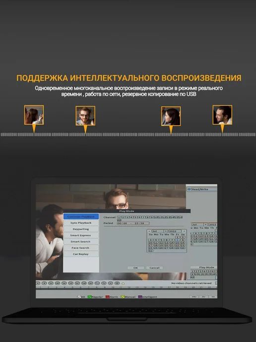Click the previous frame button
The image size is (256, 342).
click(x=71, y=283)
